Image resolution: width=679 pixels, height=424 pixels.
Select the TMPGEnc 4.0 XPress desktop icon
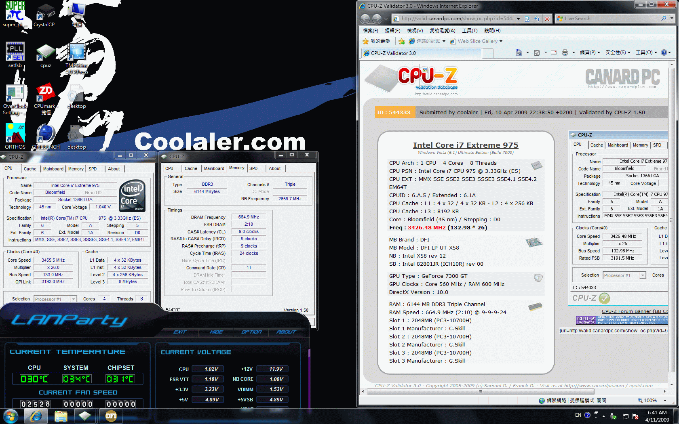76,59
